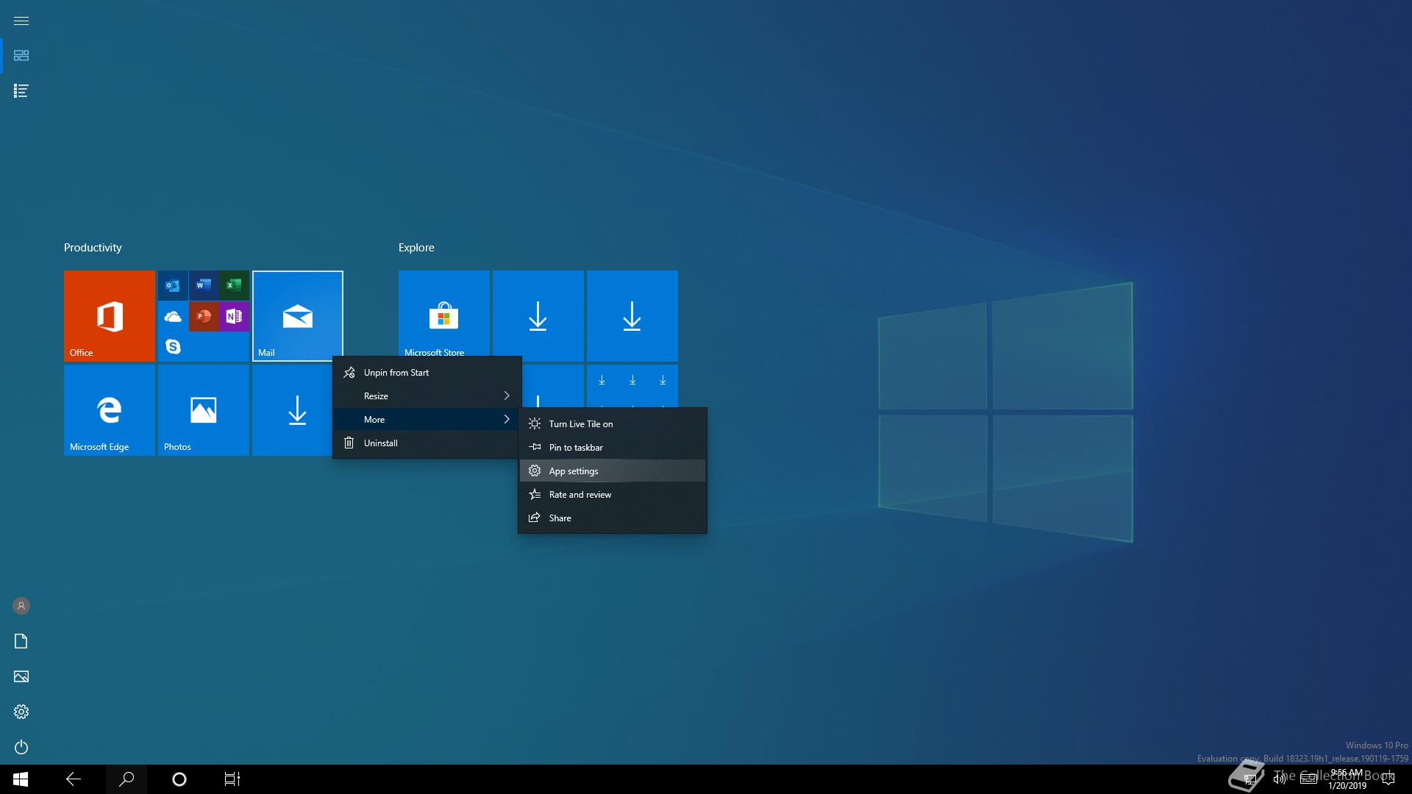The width and height of the screenshot is (1412, 794).
Task: Launch OneNote from the Office folder tile
Action: [x=234, y=316]
